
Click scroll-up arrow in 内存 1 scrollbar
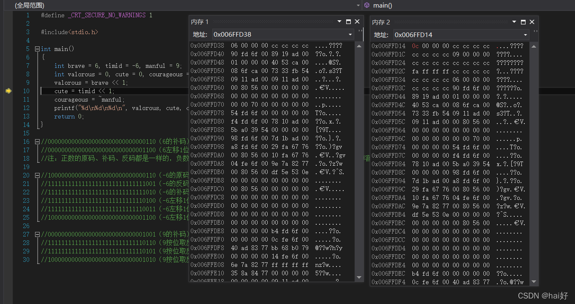[359, 46]
